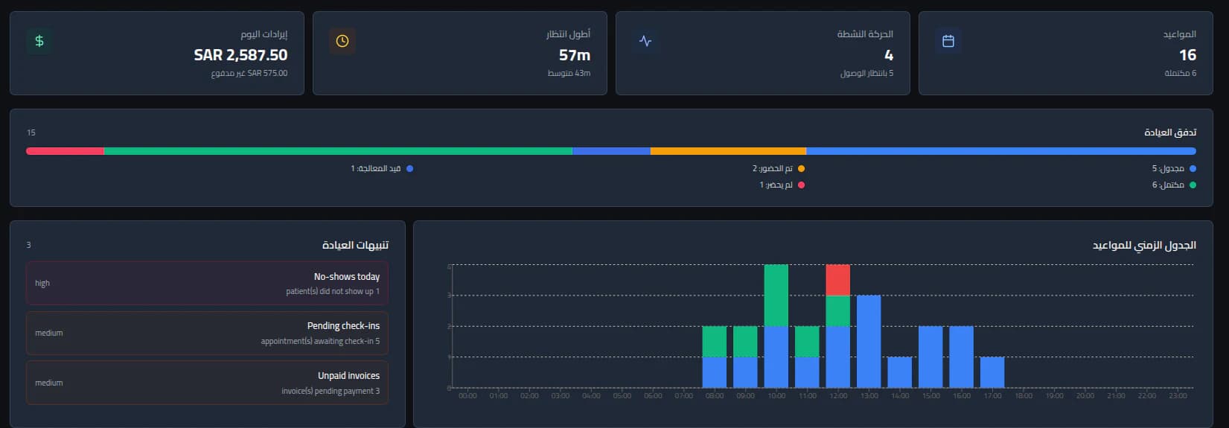Open the Pending check-ins alert
The height and width of the screenshot is (428, 1229).
(207, 333)
